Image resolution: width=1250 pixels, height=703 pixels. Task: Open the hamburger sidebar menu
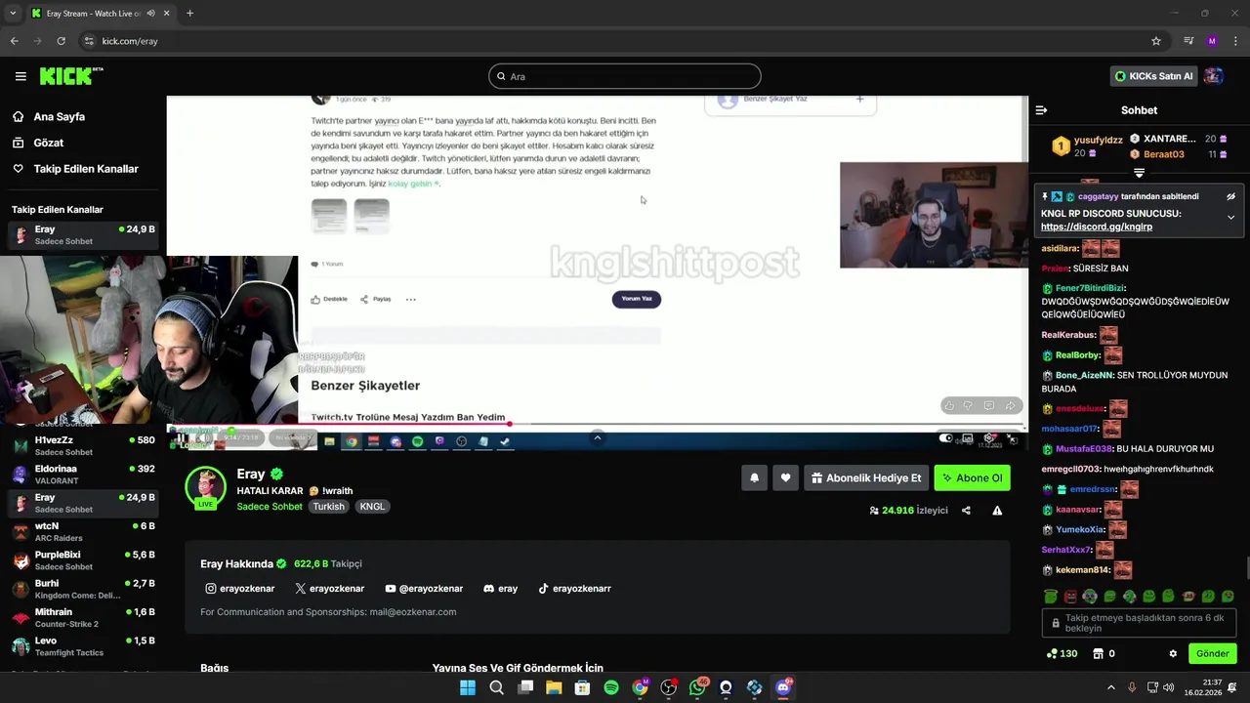pos(21,76)
